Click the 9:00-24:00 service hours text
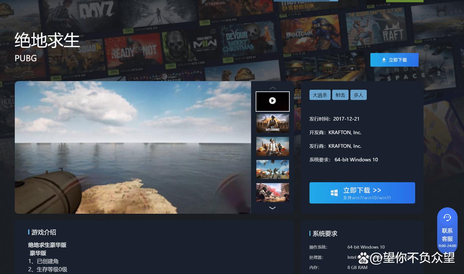The height and width of the screenshot is (274, 464). [447, 246]
